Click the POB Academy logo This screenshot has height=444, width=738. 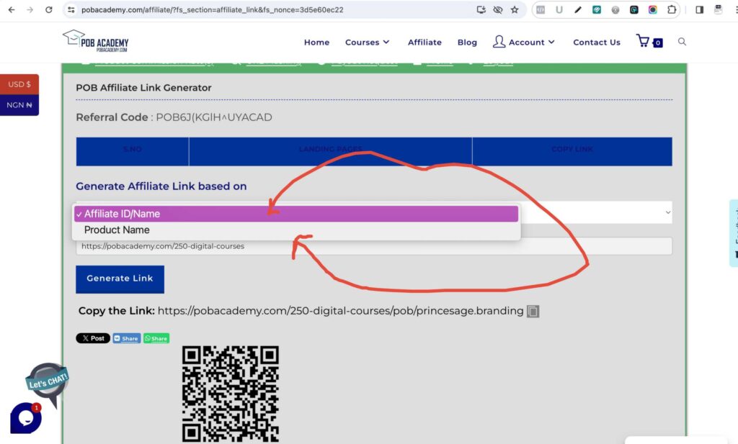(x=96, y=41)
